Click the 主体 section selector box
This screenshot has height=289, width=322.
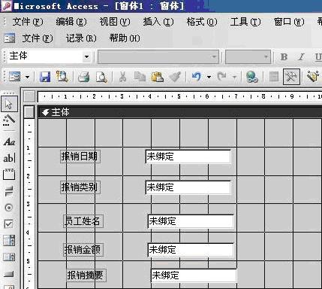(29, 112)
